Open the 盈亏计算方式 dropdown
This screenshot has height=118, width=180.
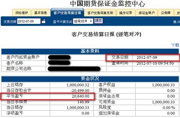point(83,21)
